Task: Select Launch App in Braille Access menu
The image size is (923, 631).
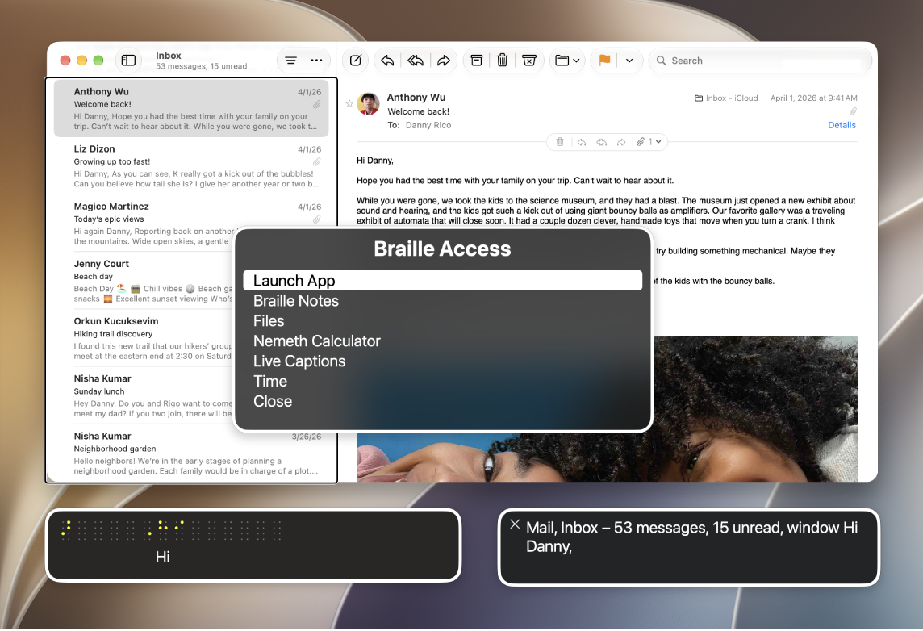Action: (442, 281)
